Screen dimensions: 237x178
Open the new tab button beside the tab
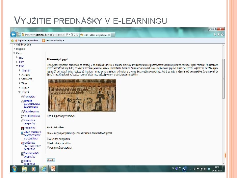113,35
